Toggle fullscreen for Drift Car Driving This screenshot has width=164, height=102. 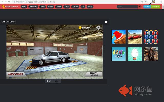(x=106, y=22)
